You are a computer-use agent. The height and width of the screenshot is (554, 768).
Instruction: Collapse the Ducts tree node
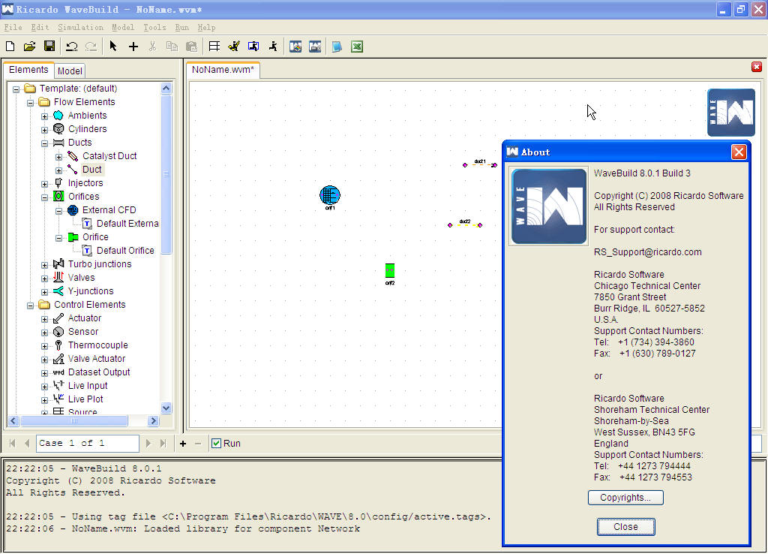point(44,143)
